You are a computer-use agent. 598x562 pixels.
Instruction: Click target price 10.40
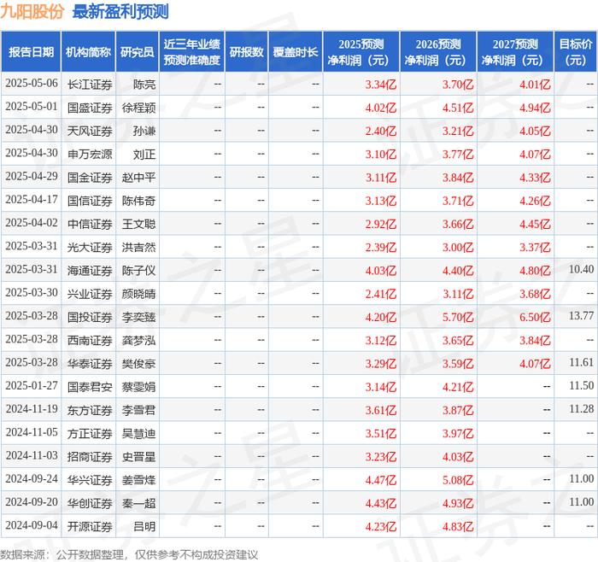point(581,270)
